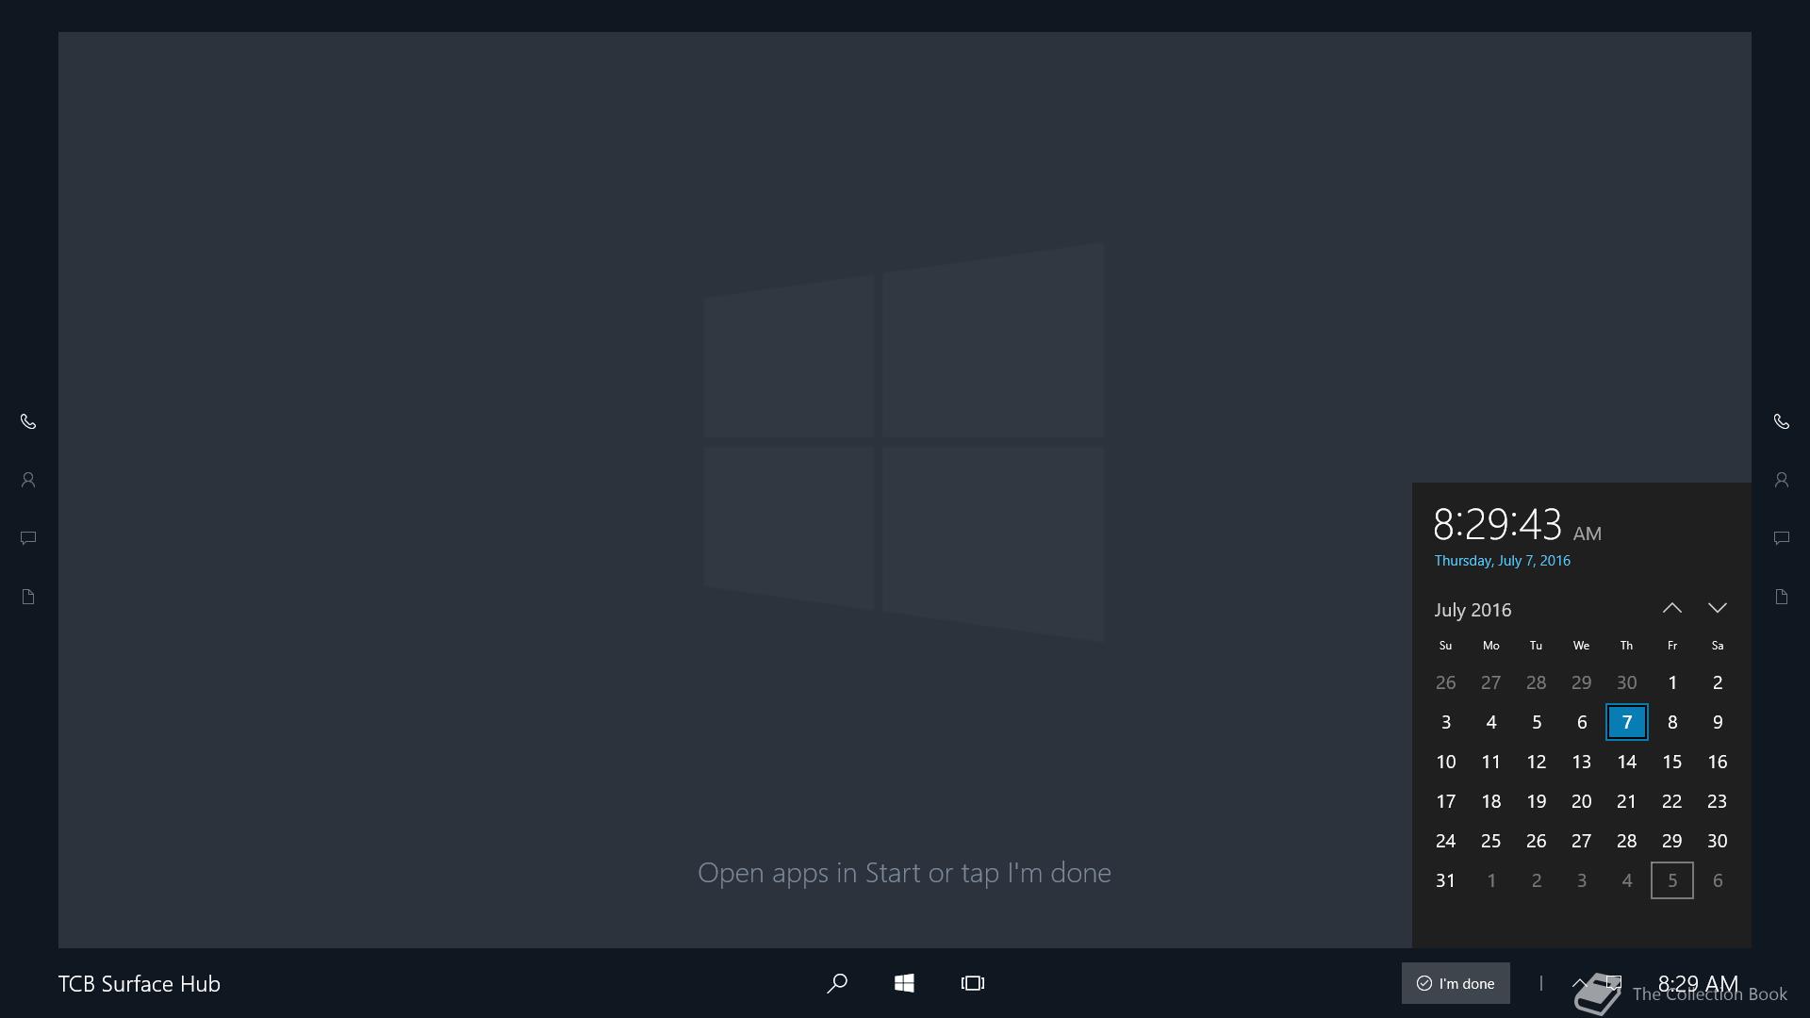Image resolution: width=1810 pixels, height=1018 pixels.
Task: Select July 15 in calendar
Action: point(1672,762)
